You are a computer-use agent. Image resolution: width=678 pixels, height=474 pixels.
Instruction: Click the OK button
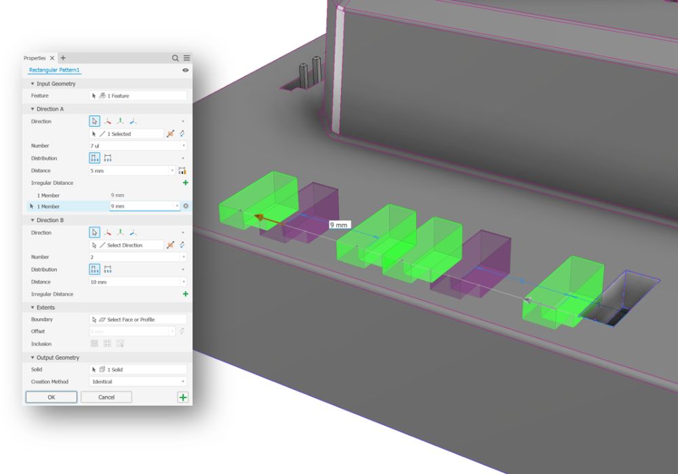coord(52,397)
